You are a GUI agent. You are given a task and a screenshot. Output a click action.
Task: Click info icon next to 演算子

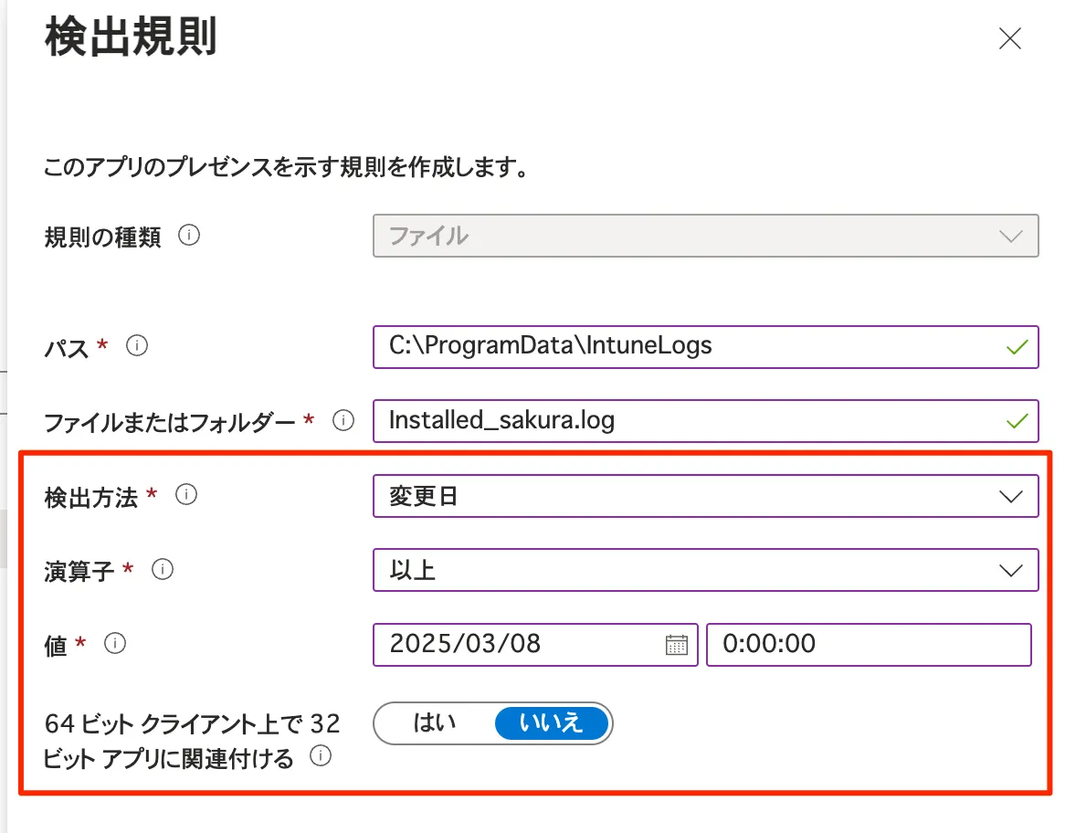coord(162,570)
